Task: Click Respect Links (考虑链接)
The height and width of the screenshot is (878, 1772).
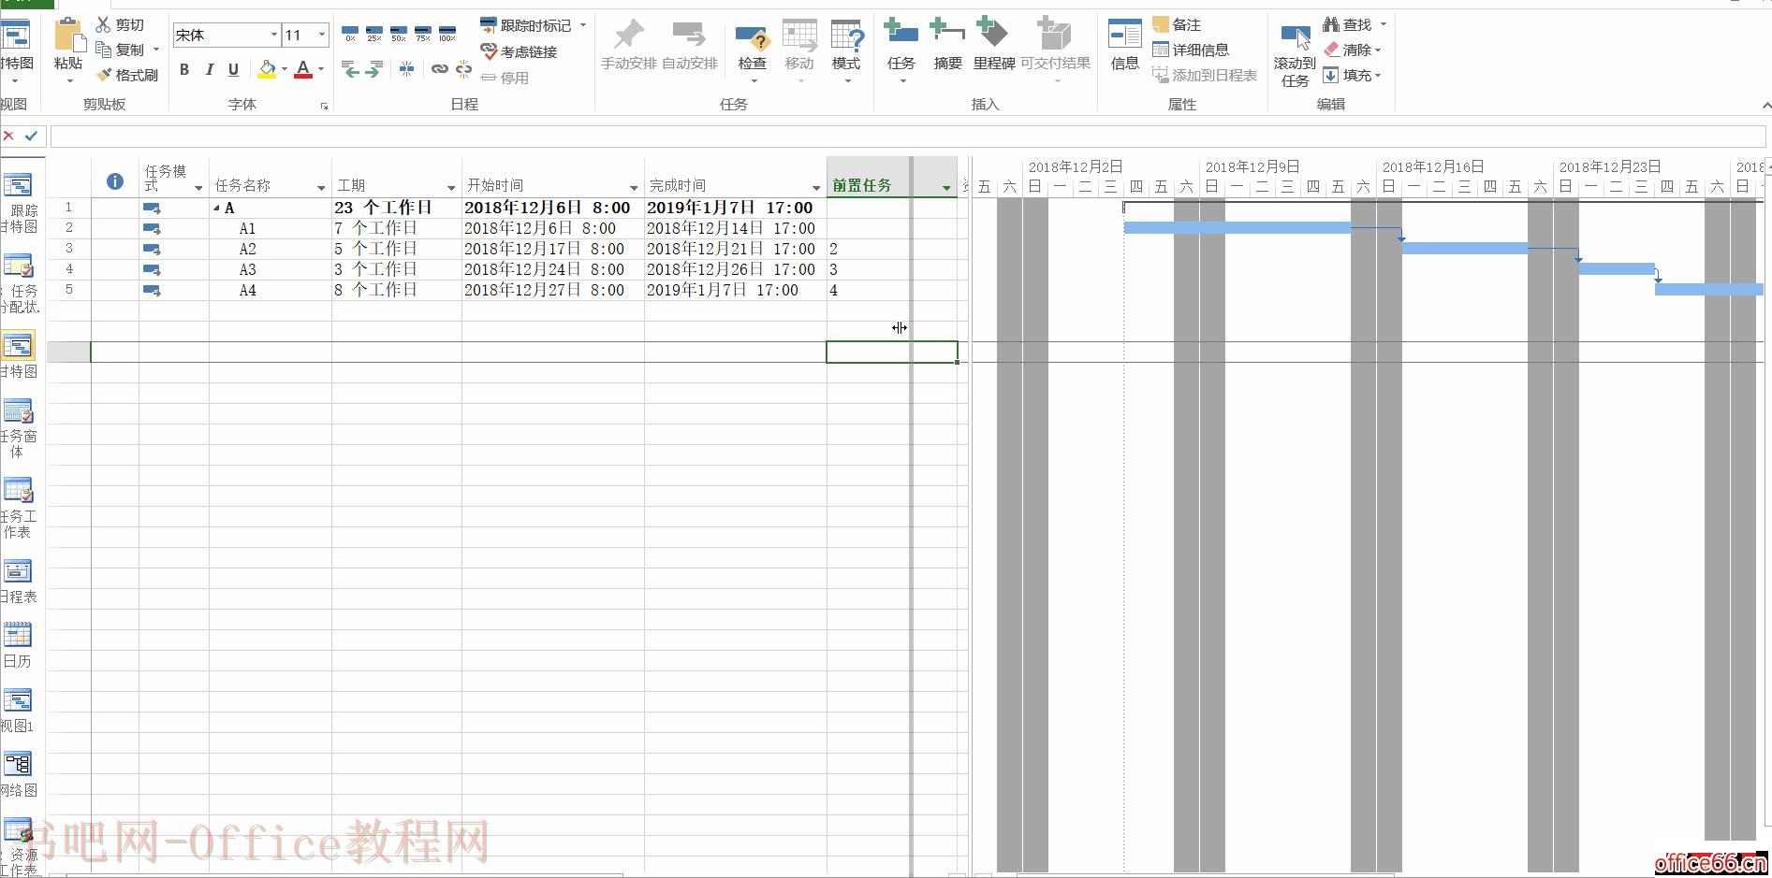Action: tap(520, 51)
